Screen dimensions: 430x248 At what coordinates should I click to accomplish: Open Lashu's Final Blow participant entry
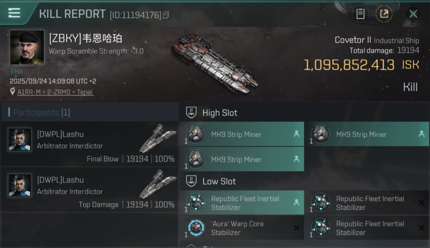90,144
